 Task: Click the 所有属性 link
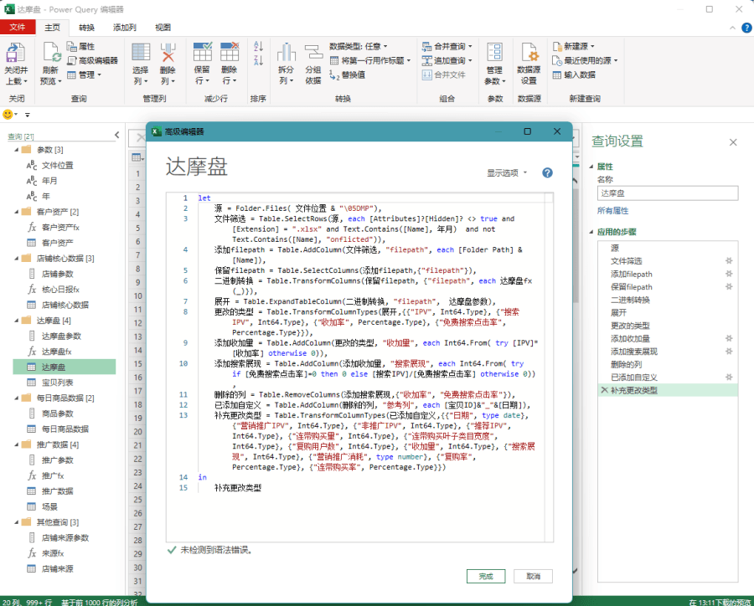[x=612, y=210]
